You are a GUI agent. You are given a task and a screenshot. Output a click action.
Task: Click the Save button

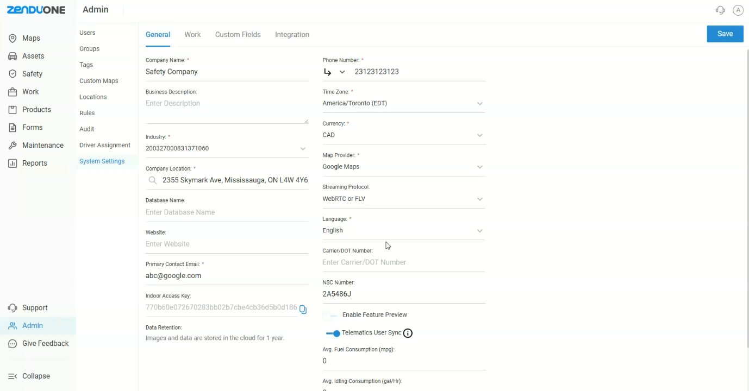click(725, 34)
